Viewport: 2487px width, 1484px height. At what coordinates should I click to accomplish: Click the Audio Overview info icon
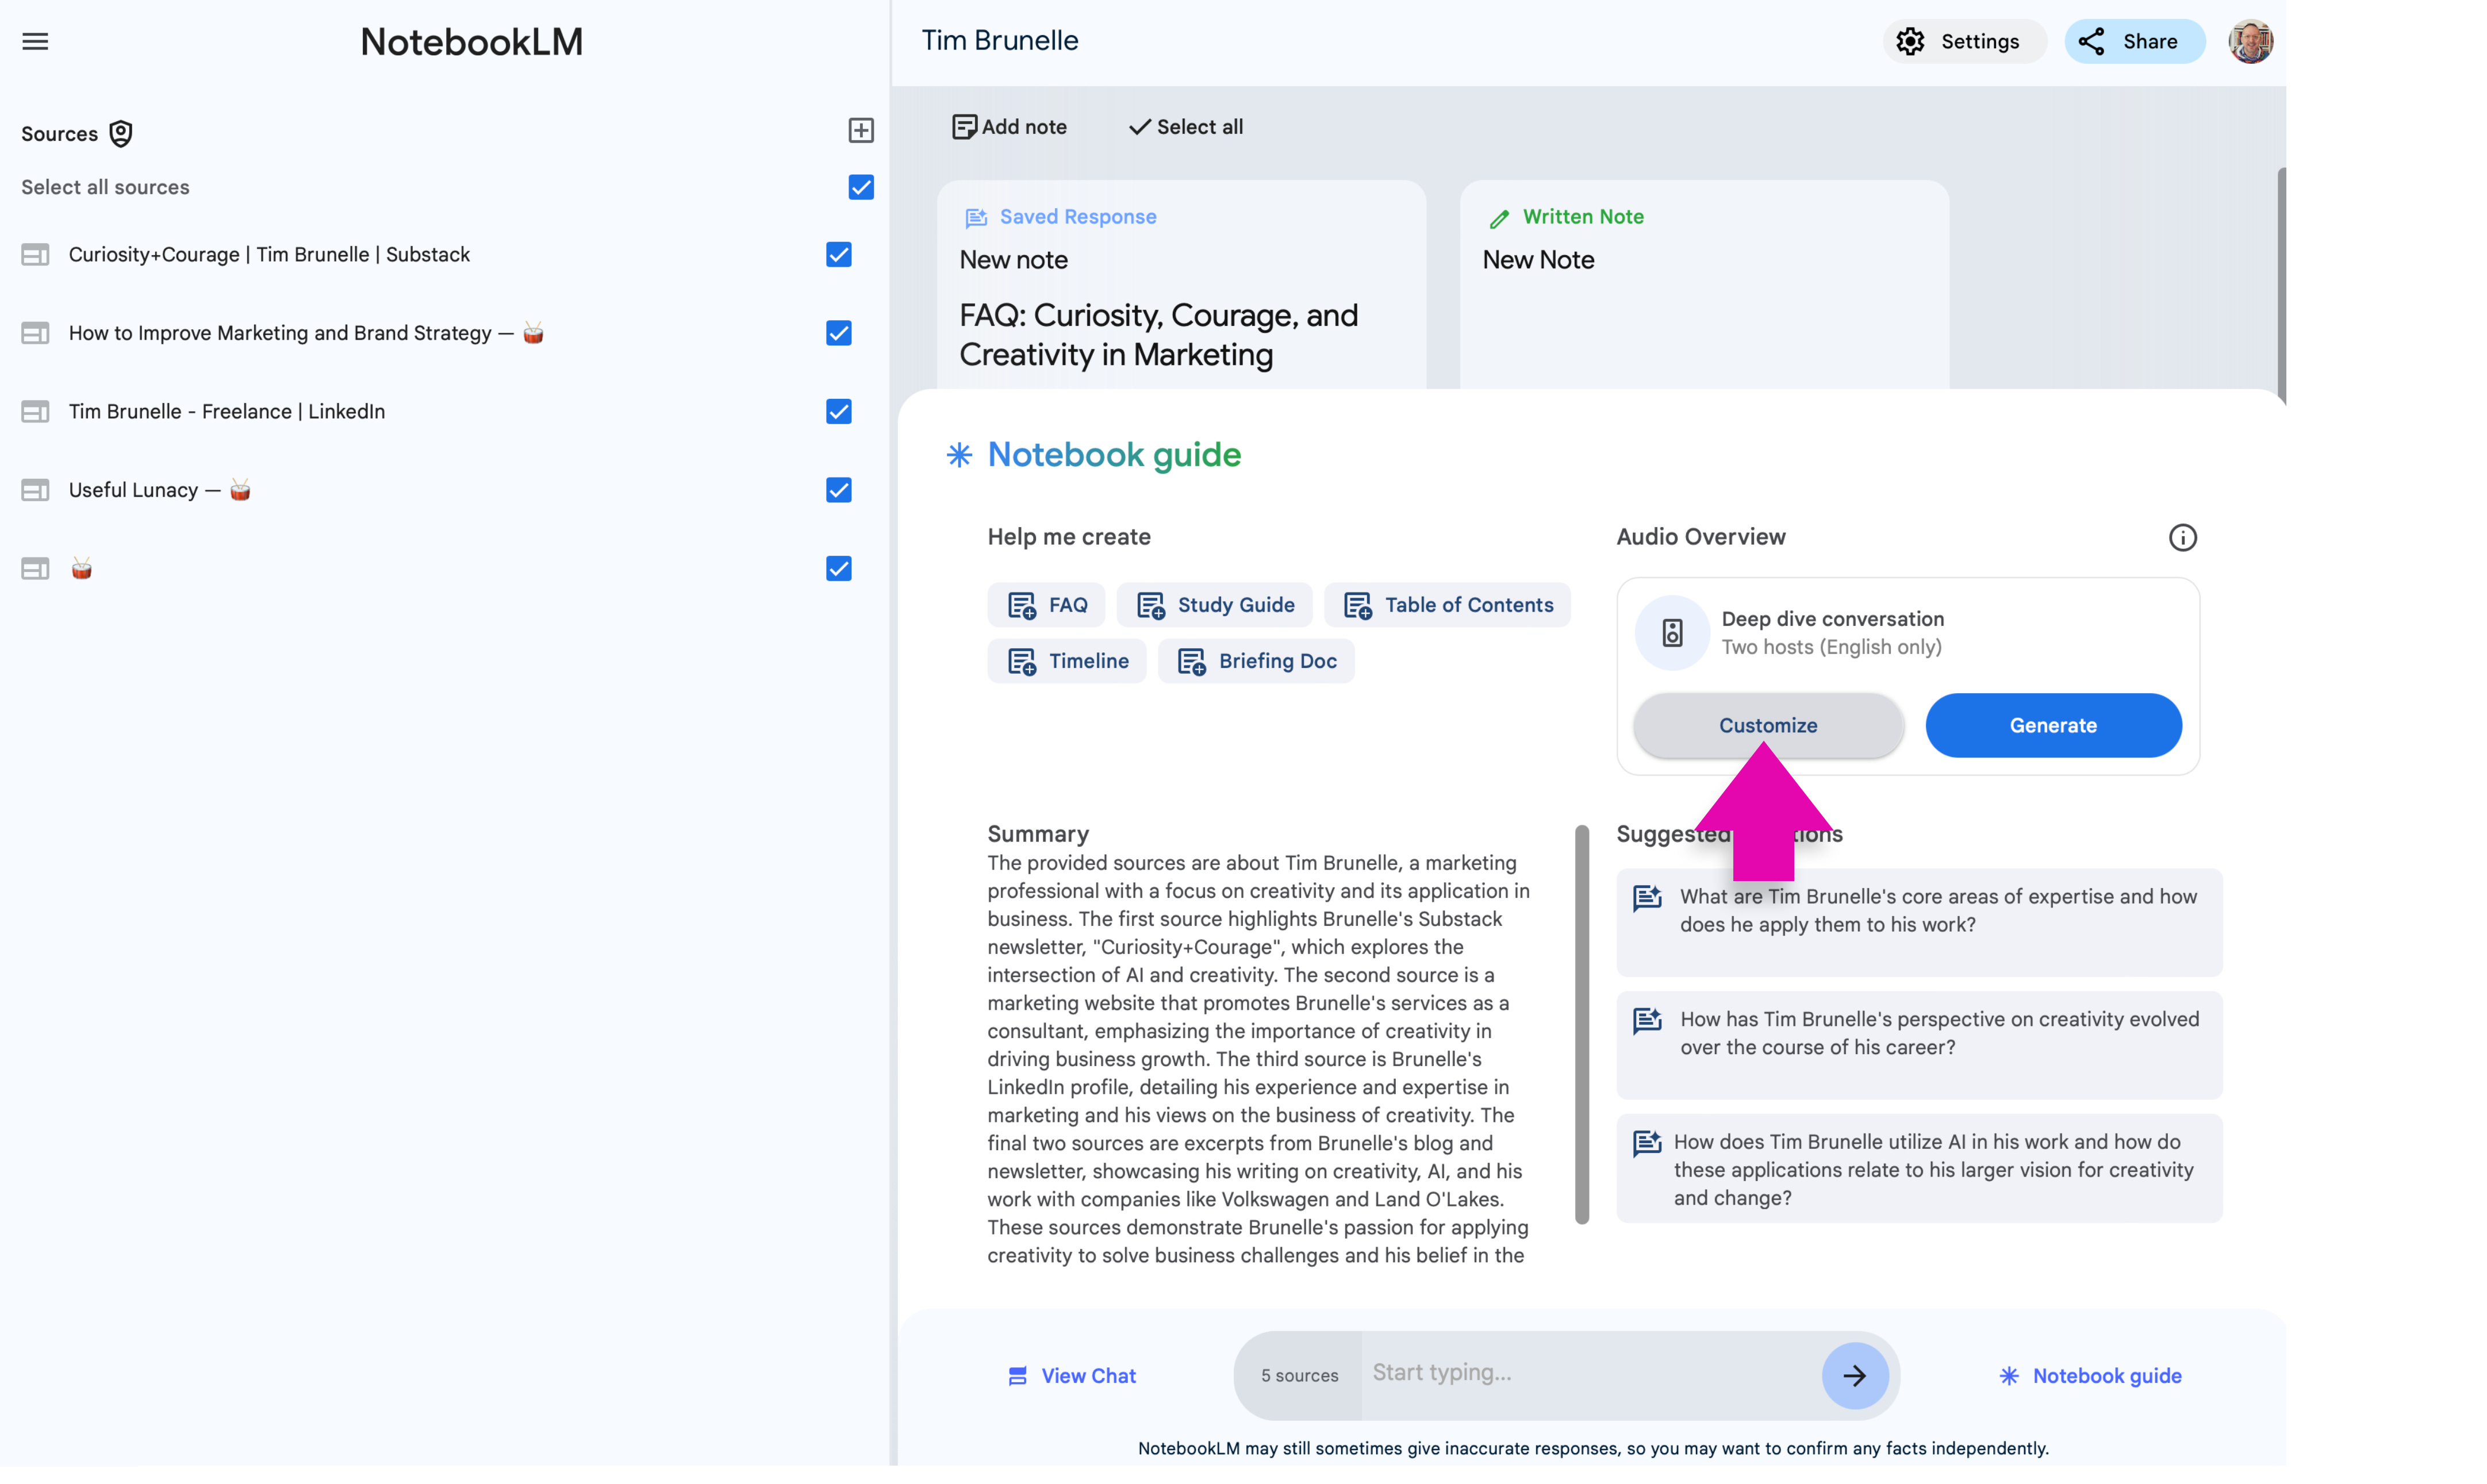pyautogui.click(x=2183, y=538)
